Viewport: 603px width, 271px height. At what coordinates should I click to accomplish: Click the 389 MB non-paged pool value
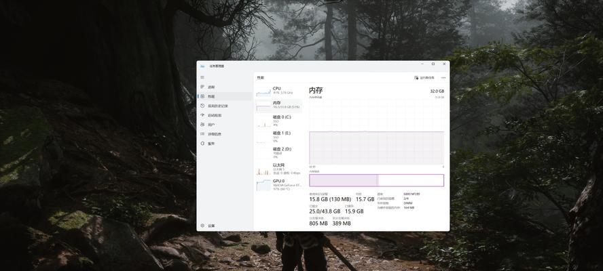(342, 224)
